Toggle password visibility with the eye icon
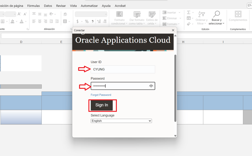 [151, 86]
